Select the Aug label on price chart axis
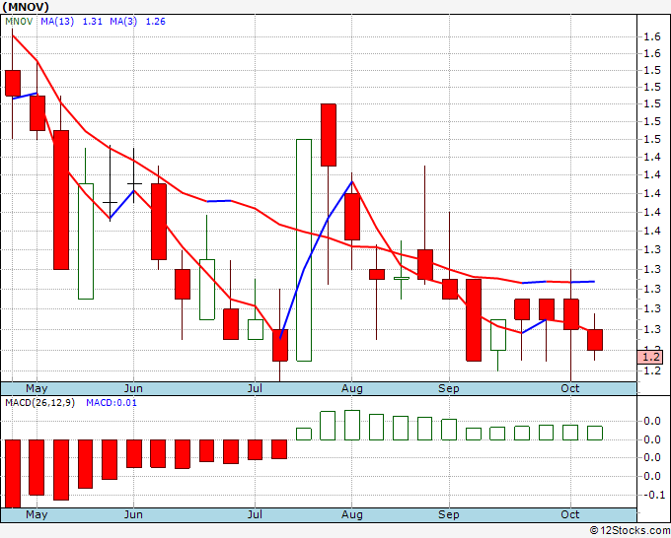Image resolution: width=671 pixels, height=538 pixels. tap(350, 388)
